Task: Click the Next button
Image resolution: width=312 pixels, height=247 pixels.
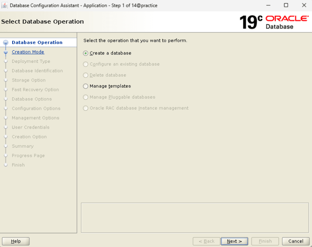Action: click(234, 241)
